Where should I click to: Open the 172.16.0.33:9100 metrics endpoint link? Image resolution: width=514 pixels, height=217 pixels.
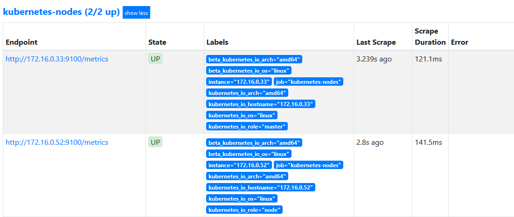[57, 59]
